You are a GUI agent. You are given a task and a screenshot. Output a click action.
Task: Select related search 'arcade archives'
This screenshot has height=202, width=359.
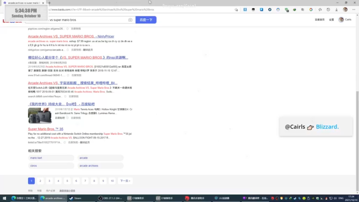coord(101,166)
